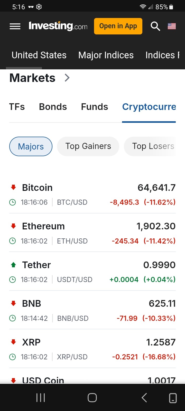Tap the clock icon beside Tether time
This screenshot has height=411, width=185.
12,279
